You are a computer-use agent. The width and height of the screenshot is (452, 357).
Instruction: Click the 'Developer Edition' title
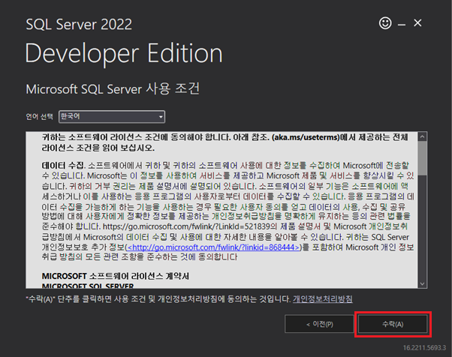pos(124,53)
